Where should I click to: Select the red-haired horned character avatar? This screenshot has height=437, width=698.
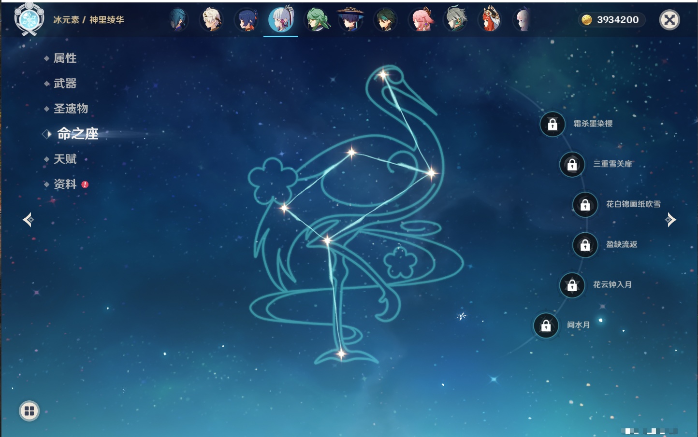point(490,20)
